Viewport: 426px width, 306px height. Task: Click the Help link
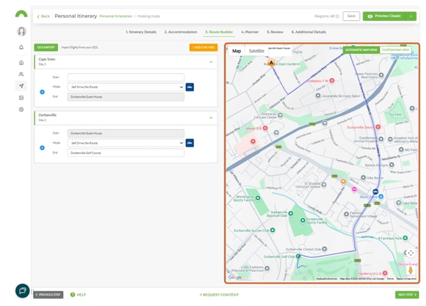click(81, 295)
